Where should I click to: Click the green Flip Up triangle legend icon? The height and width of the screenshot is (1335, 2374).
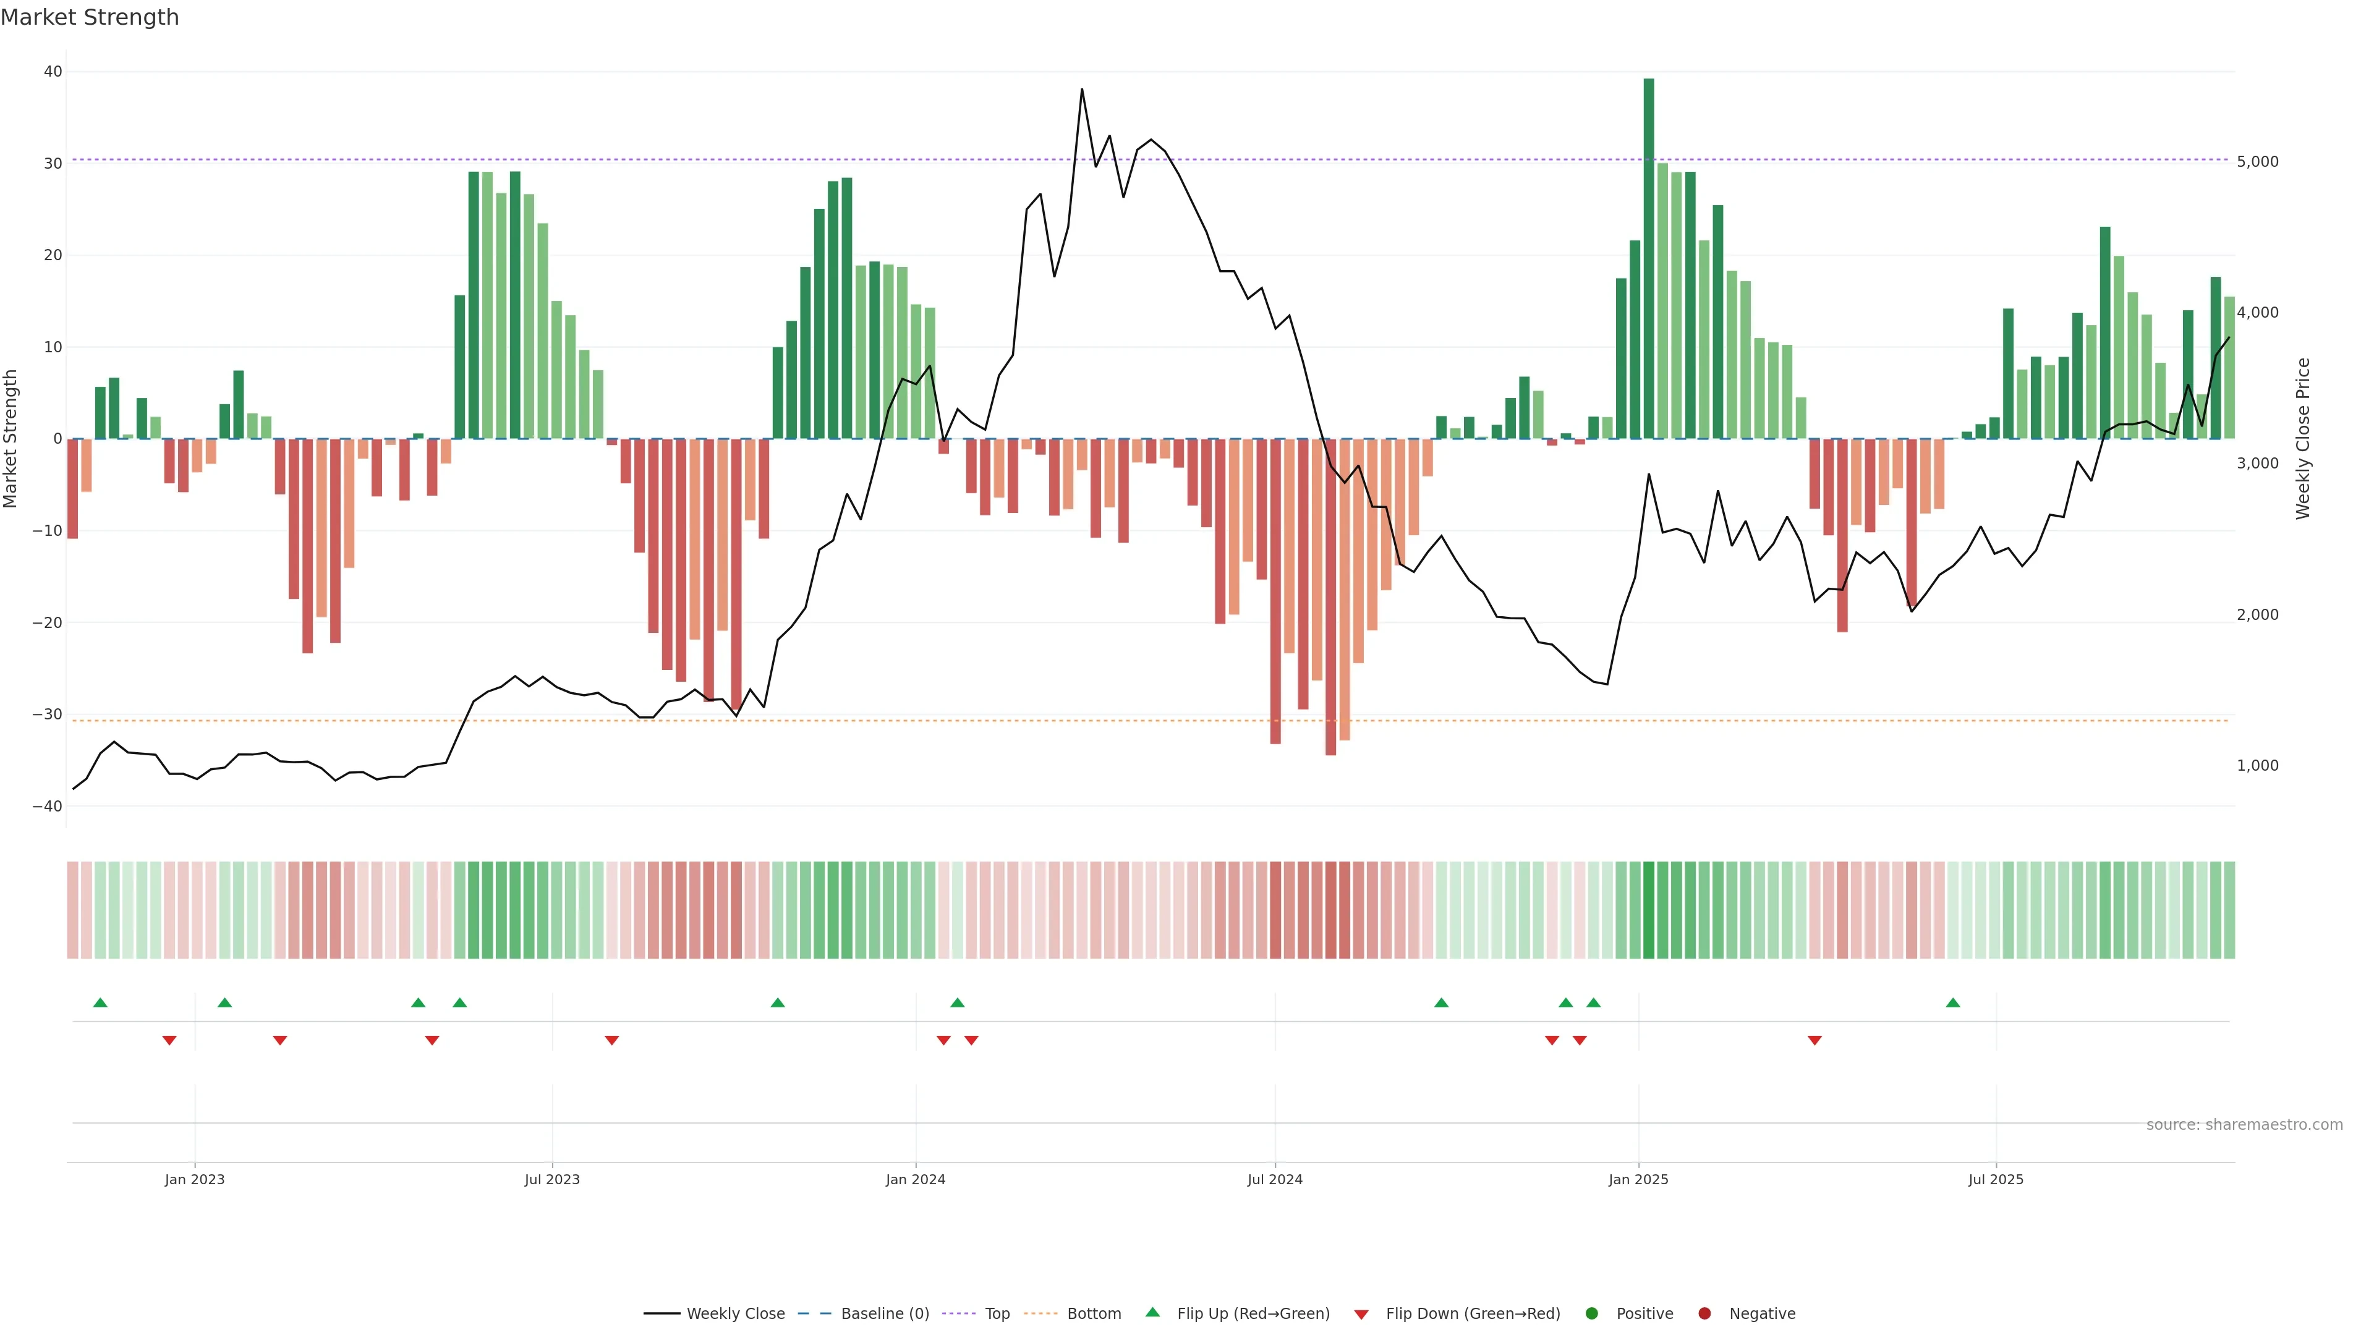(1152, 1312)
